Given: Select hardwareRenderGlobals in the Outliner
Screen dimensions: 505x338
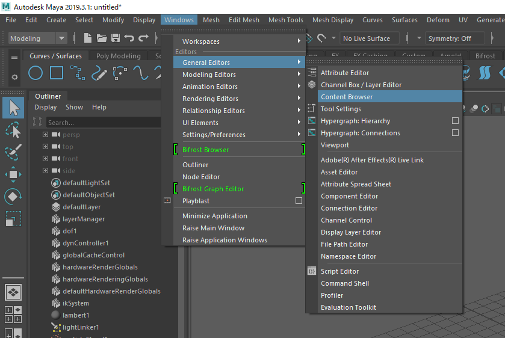Looking at the screenshot, I should 100,267.
